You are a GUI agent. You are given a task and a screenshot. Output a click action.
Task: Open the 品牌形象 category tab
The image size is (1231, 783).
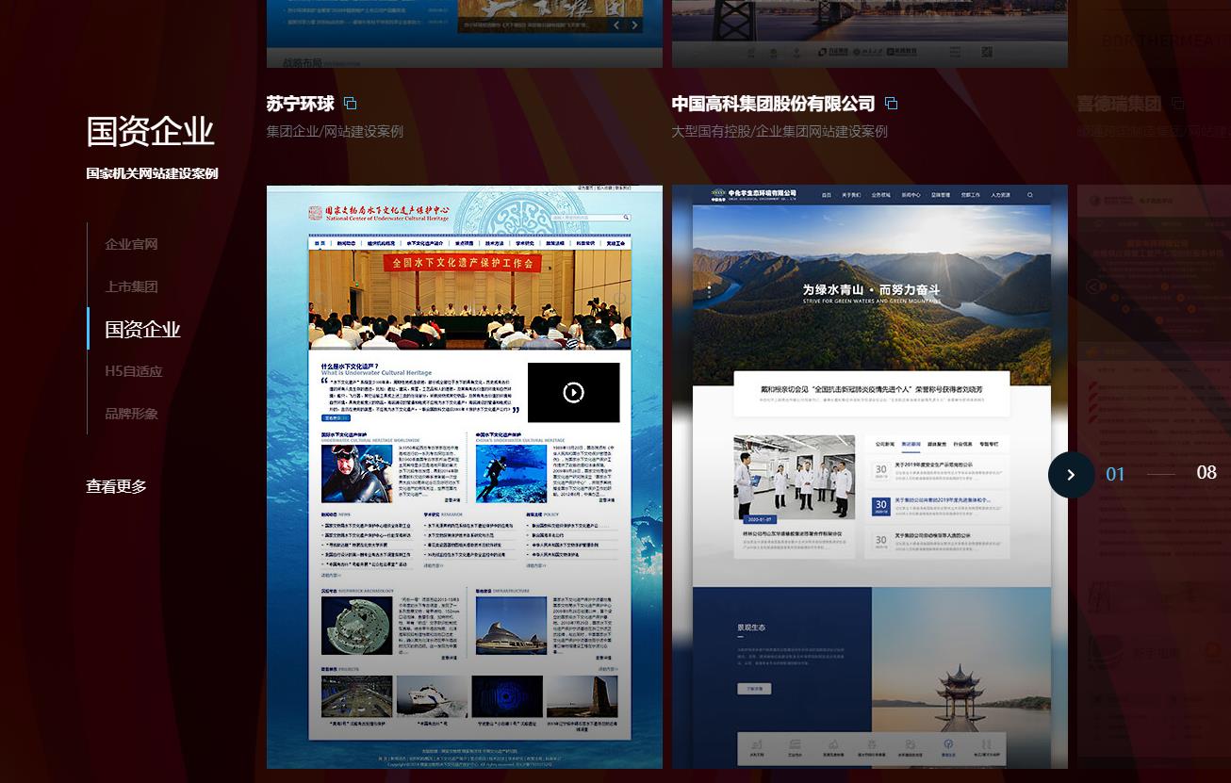131,414
